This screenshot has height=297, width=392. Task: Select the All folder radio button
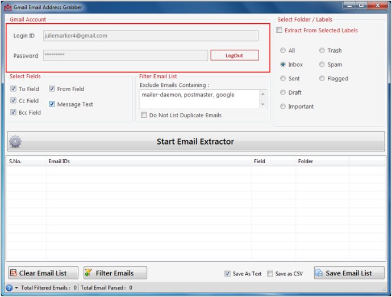point(283,50)
